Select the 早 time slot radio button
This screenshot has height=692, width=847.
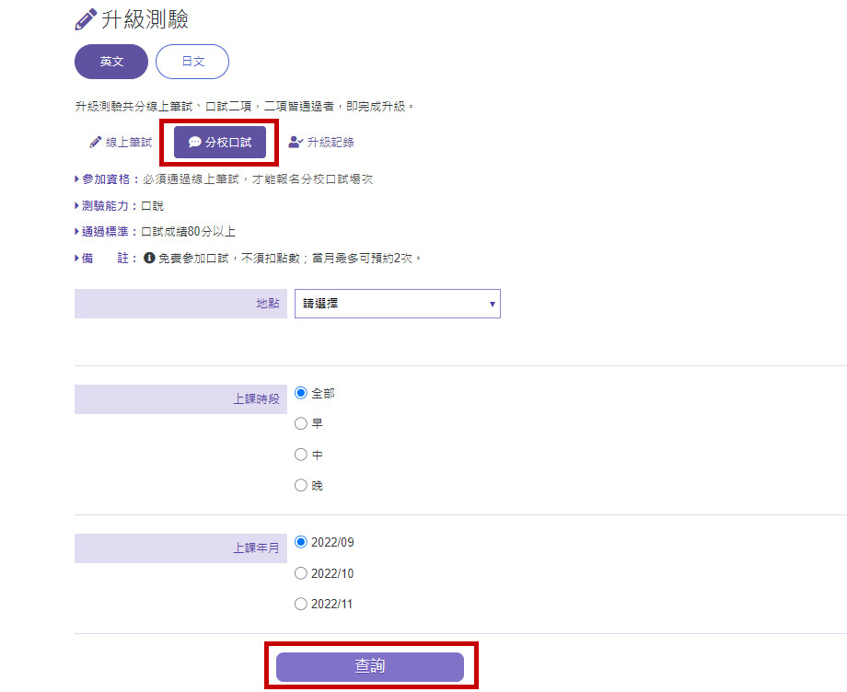click(x=301, y=423)
